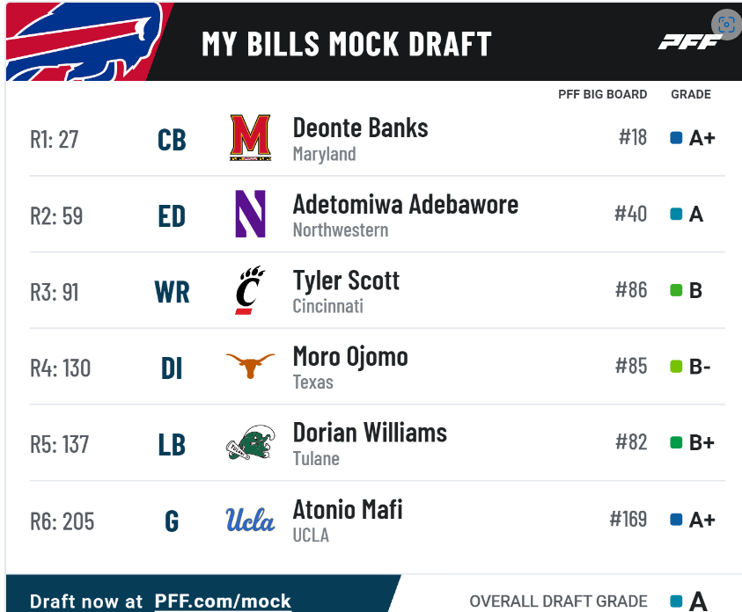Click the DI position label for Moro Ojomo
The height and width of the screenshot is (612, 742).
point(172,368)
